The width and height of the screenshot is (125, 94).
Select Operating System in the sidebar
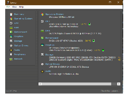23,19
